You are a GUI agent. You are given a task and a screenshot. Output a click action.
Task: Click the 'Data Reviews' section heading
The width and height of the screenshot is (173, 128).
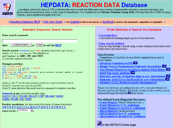pos(106,55)
